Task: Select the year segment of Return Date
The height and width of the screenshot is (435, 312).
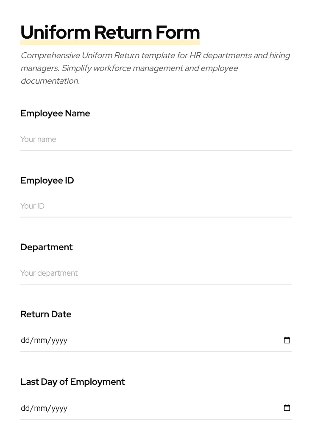Action: 59,340
